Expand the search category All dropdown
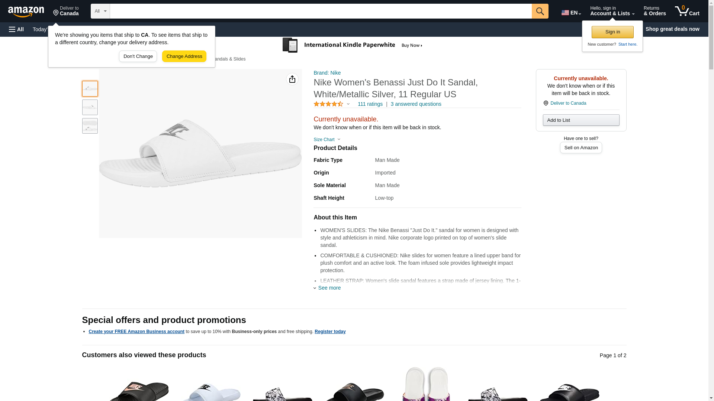 tap(100, 11)
